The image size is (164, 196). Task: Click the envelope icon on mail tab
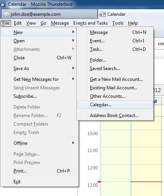(6, 14)
